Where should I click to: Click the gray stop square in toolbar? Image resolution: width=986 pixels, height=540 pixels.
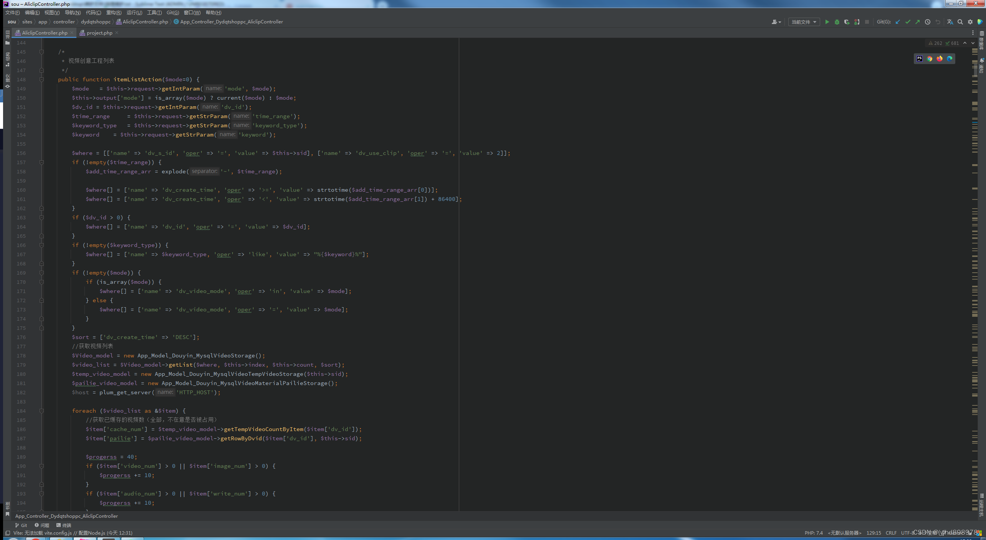click(x=867, y=22)
